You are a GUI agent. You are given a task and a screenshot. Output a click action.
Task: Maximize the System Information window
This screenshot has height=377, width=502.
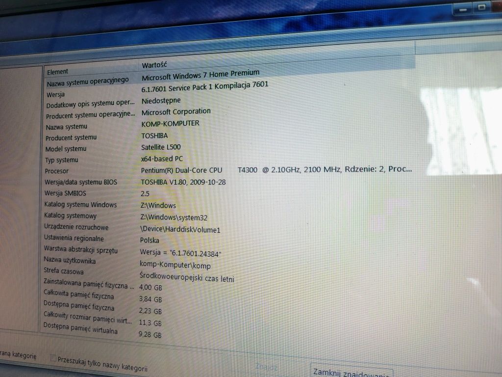(x=481, y=7)
